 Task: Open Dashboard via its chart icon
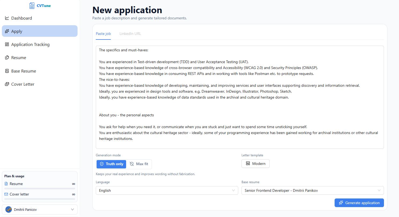[7, 18]
